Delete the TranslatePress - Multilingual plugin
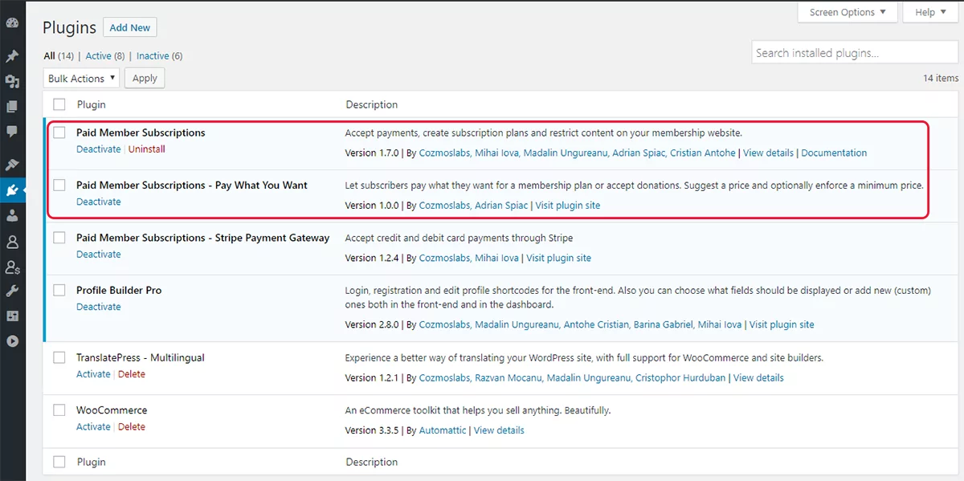This screenshot has width=964, height=481. [132, 374]
